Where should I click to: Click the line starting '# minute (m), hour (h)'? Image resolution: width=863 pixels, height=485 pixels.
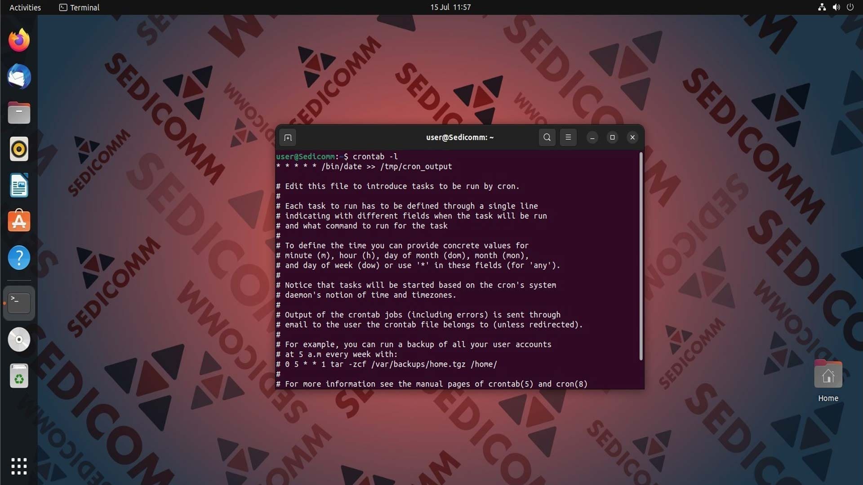tap(403, 256)
